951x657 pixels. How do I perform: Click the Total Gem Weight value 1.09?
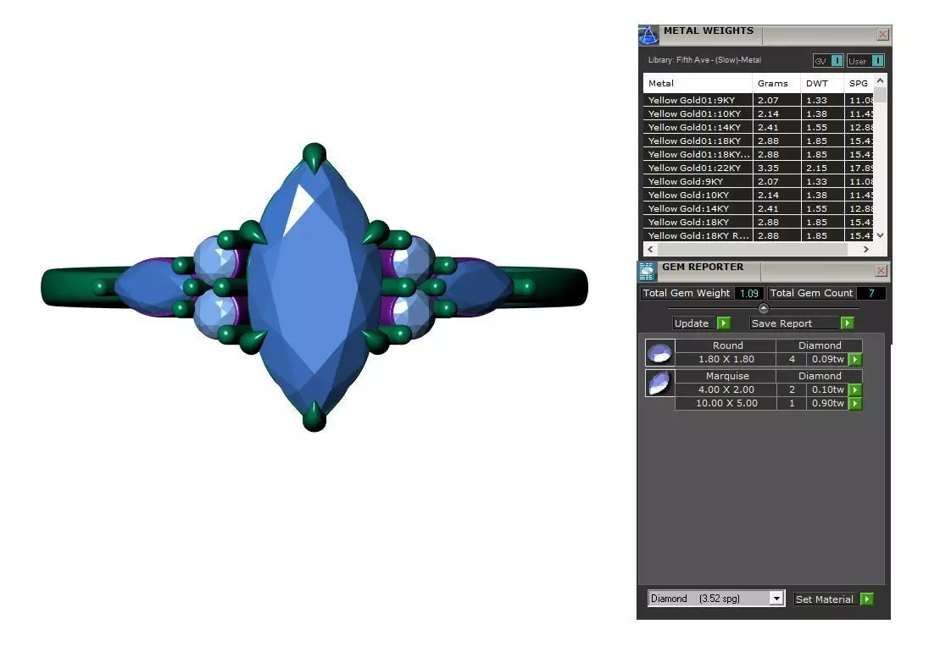click(x=749, y=293)
